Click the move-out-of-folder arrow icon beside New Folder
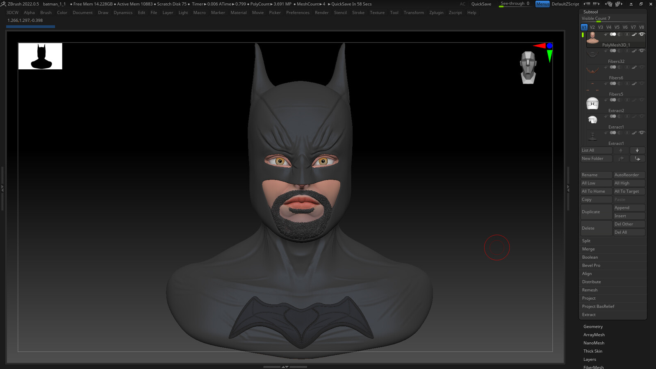This screenshot has width=656, height=369. point(621,159)
